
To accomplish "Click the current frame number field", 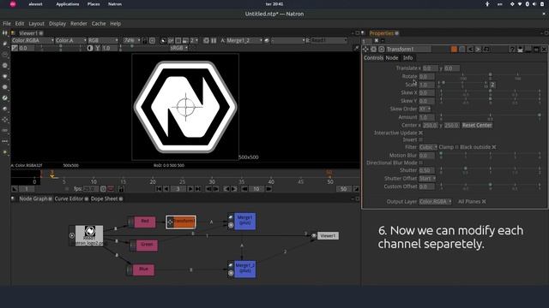I will click(178, 189).
